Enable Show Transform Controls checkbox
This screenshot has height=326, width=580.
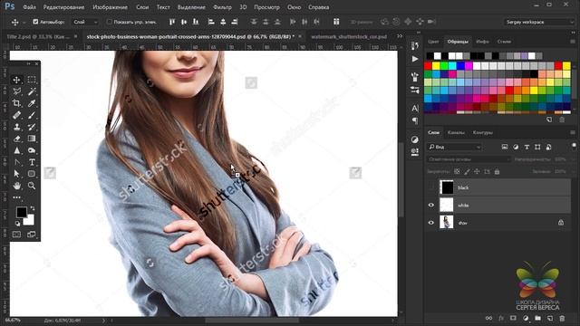(x=109, y=22)
